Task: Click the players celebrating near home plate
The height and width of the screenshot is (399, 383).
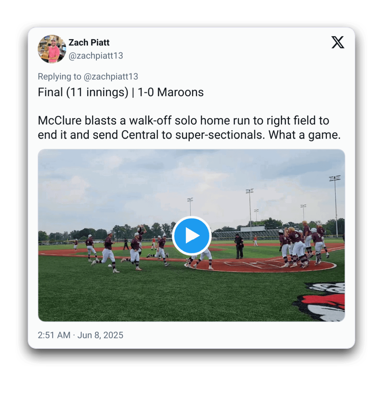Action: click(303, 245)
